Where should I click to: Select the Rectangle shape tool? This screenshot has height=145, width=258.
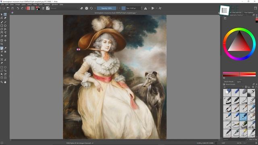[x=2, y=26]
